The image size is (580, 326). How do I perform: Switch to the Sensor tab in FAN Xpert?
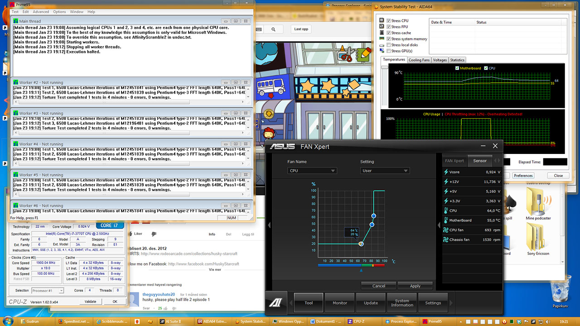pos(480,161)
